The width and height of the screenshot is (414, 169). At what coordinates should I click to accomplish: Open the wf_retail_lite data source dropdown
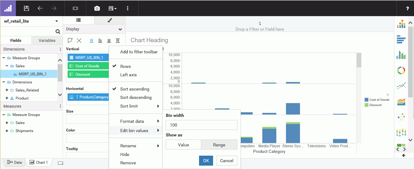coord(56,21)
